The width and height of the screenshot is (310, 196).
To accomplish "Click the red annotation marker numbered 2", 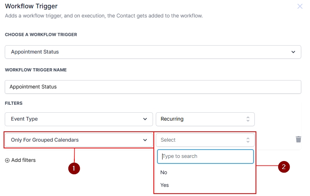I will (283, 167).
